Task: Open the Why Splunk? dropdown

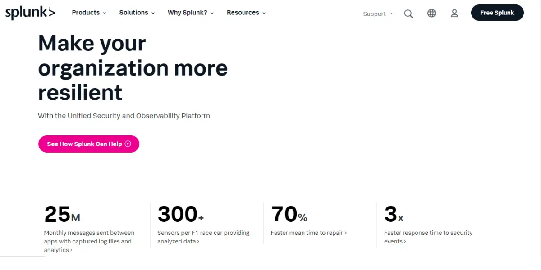Action: point(191,13)
